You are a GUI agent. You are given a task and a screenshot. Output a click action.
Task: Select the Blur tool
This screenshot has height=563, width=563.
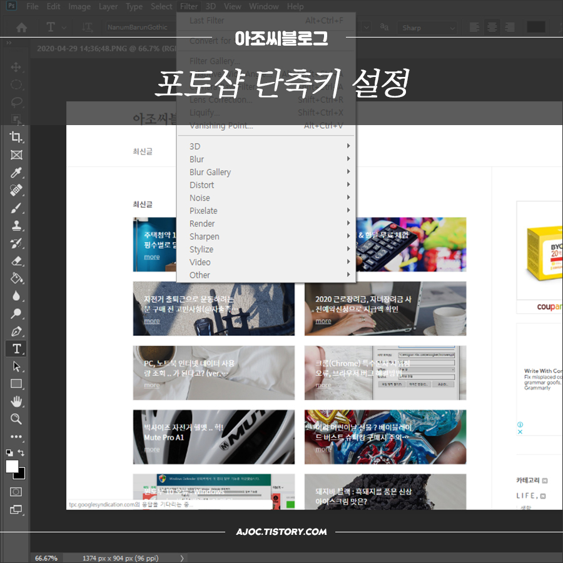[x=16, y=296]
